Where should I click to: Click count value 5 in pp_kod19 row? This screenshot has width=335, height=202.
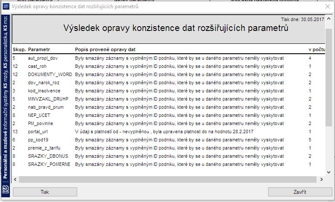[310, 140]
